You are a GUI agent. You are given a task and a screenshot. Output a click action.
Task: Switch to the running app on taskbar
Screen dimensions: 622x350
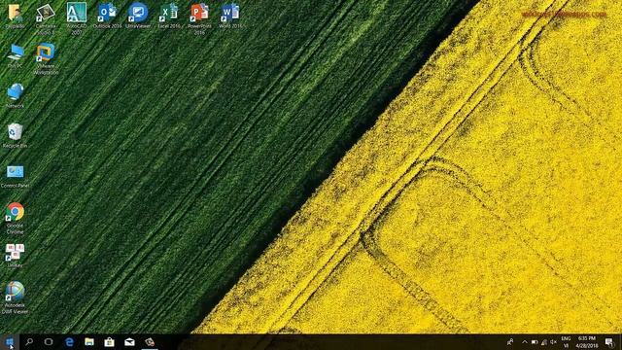pos(150,342)
